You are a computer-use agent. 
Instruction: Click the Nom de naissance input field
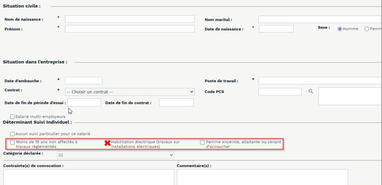pyautogui.click(x=129, y=19)
